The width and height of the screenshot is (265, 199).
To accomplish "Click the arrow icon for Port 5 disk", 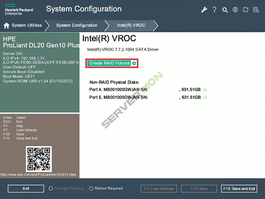I will pos(205,97).
